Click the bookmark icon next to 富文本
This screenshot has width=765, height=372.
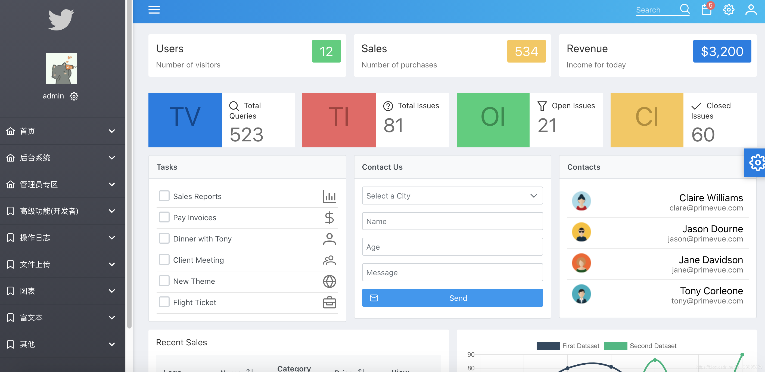(x=10, y=318)
